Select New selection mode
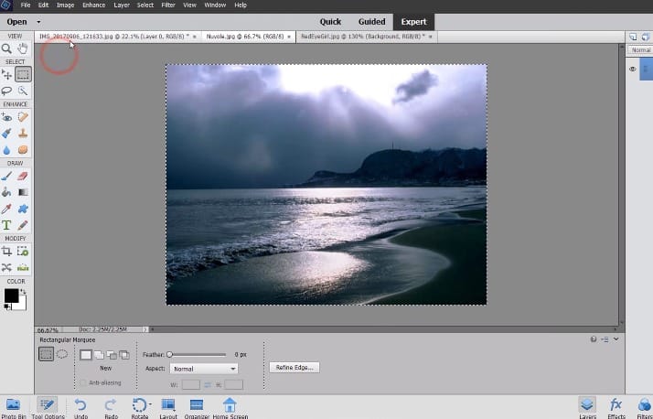Screen dimensions: 653x419 coord(86,355)
